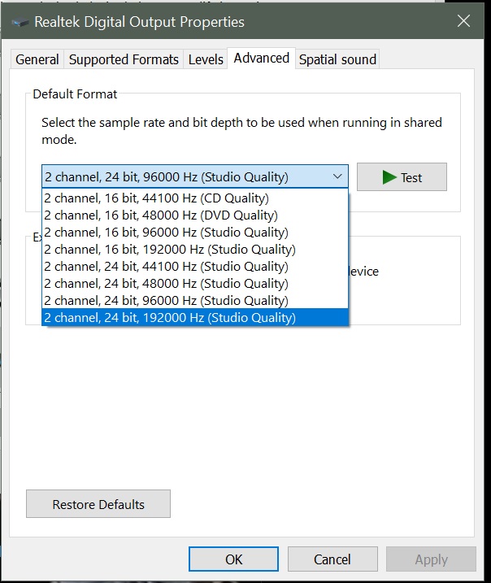Close the Realtek Digital Output Properties dialog

pos(463,21)
